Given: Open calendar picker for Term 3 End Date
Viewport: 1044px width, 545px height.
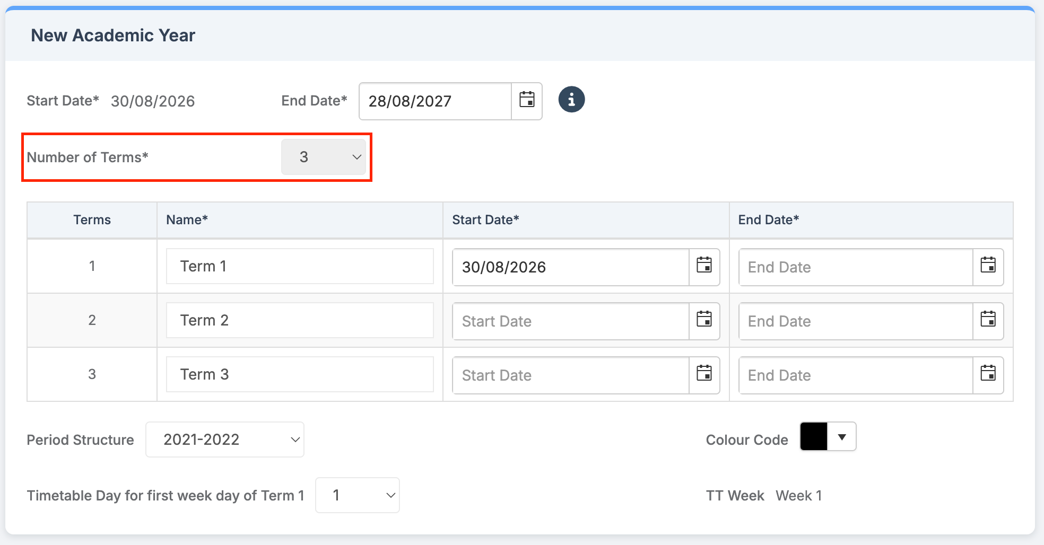Looking at the screenshot, I should pyautogui.click(x=988, y=375).
